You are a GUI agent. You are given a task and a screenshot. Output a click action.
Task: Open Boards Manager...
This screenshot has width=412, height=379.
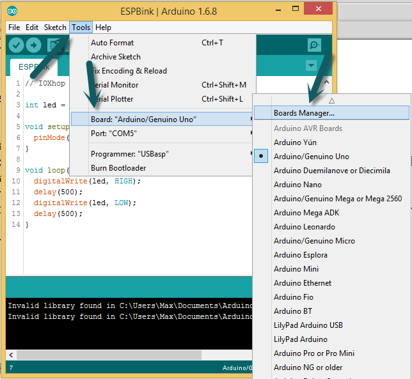point(331,113)
